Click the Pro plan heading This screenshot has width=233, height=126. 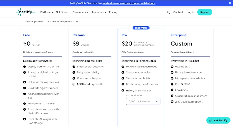[124, 35]
